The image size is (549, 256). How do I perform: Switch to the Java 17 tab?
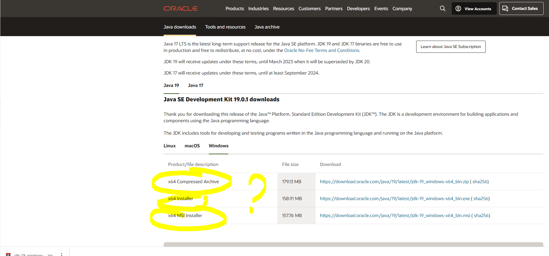coord(196,85)
